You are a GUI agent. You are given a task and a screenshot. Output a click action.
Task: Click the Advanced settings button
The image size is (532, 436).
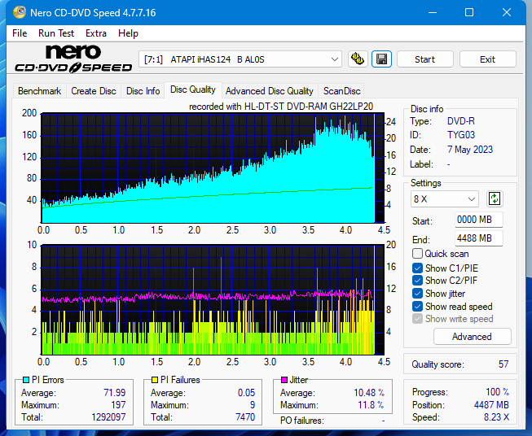[x=472, y=337]
